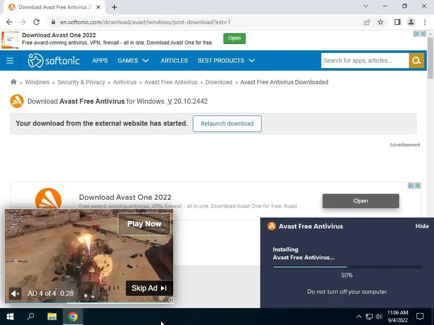Open the Windows Start menu

[10, 317]
